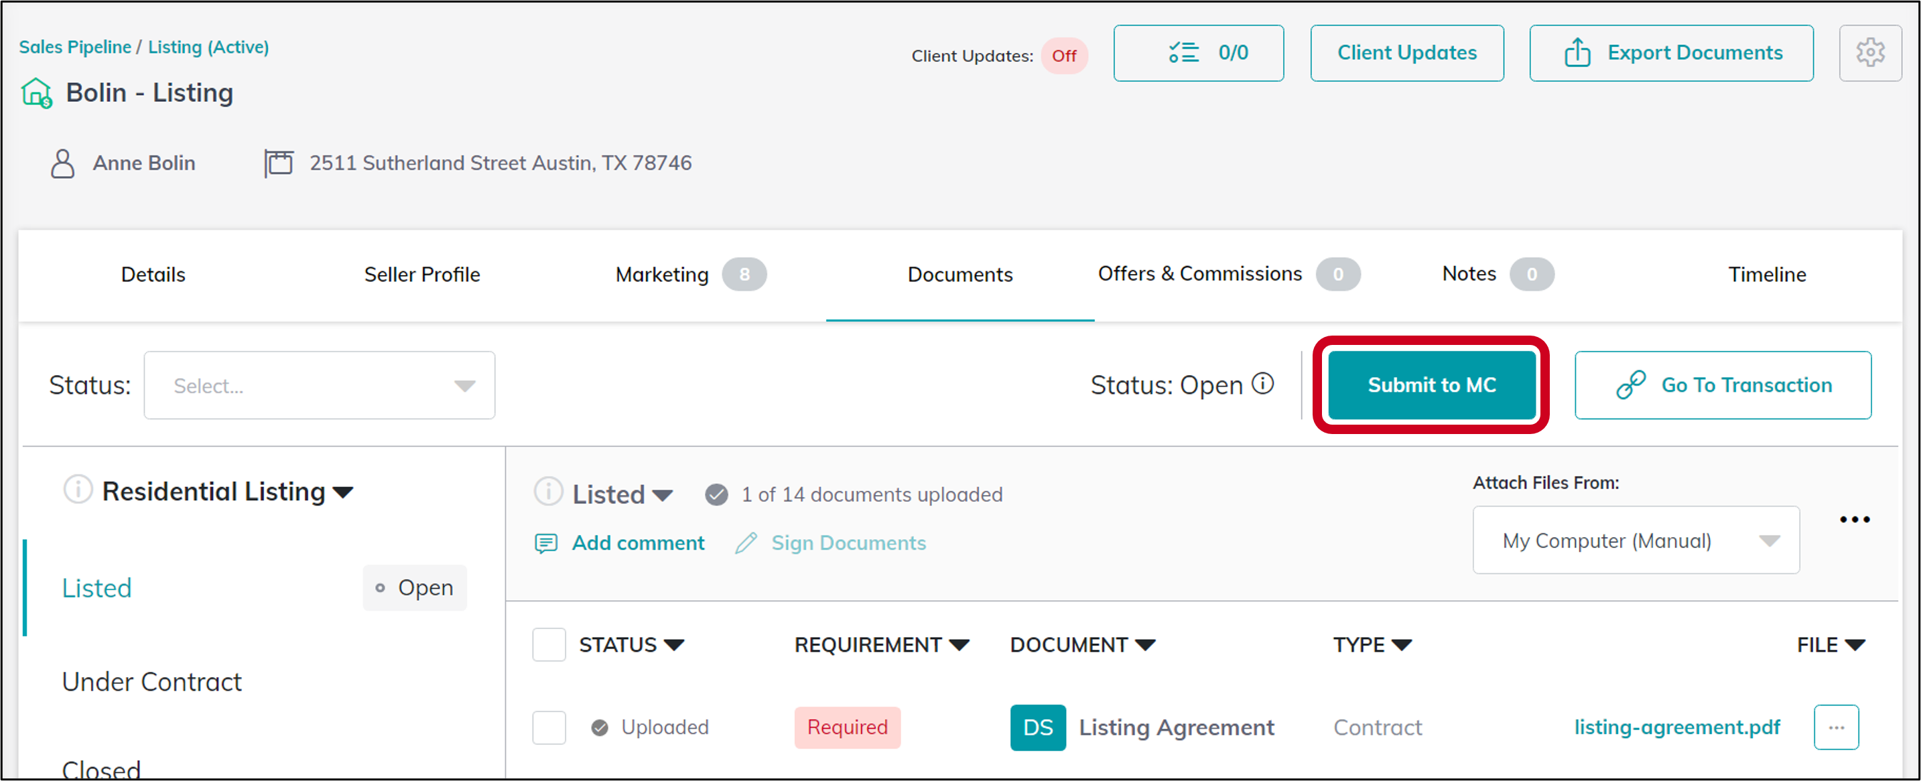Open the Status Select dropdown
The image size is (1921, 781).
(319, 385)
